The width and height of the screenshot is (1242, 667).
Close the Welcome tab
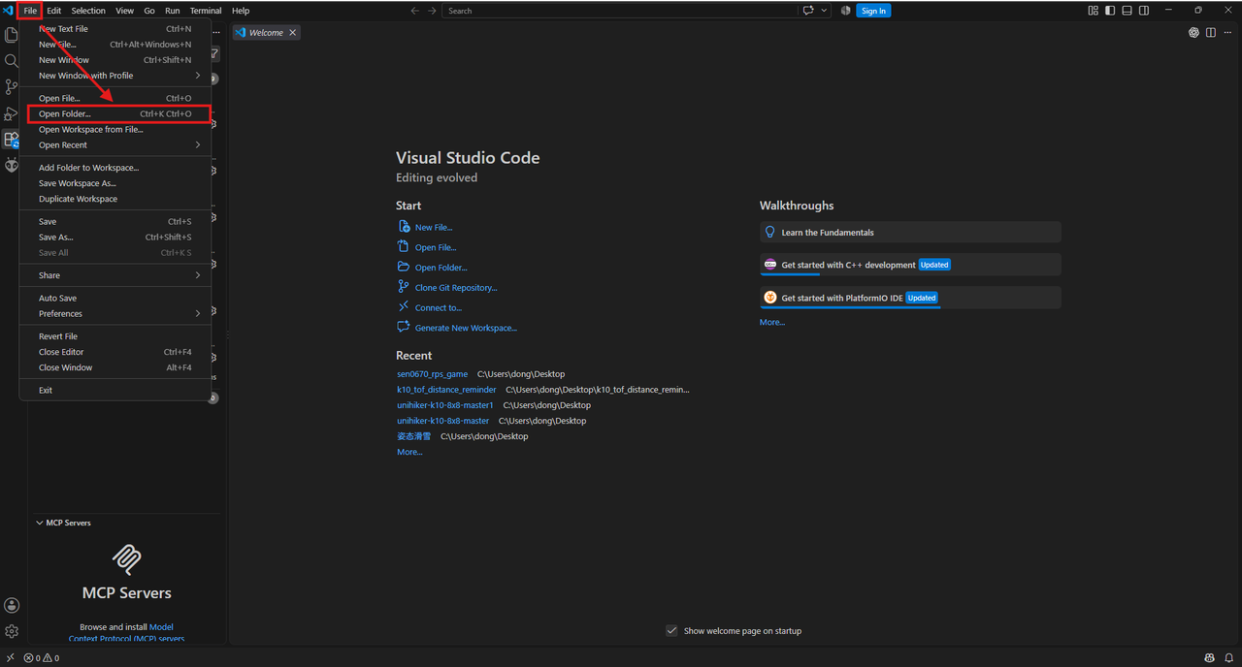(x=293, y=33)
